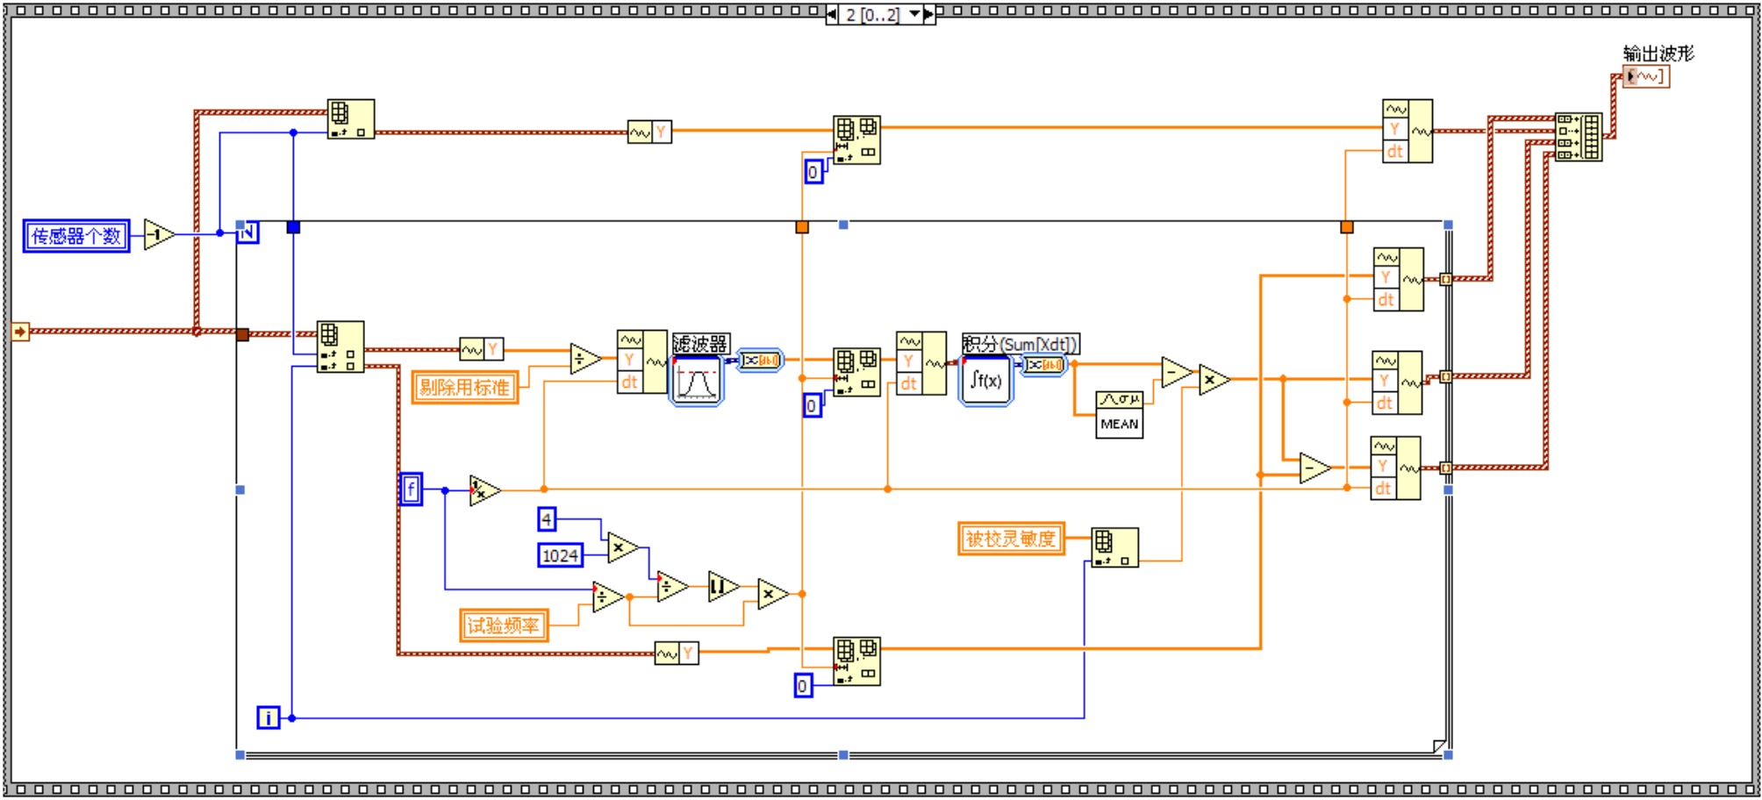Click the multiply node right of 4 constant
Image resolution: width=1762 pixels, height=800 pixels.
pos(621,547)
